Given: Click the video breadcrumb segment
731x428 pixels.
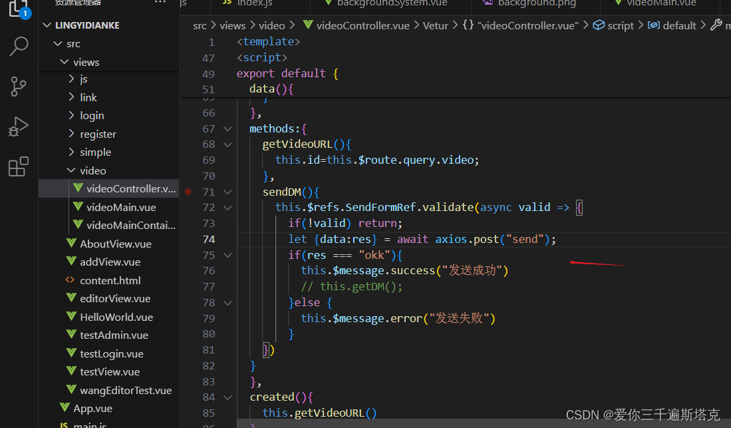Looking at the screenshot, I should 272,26.
